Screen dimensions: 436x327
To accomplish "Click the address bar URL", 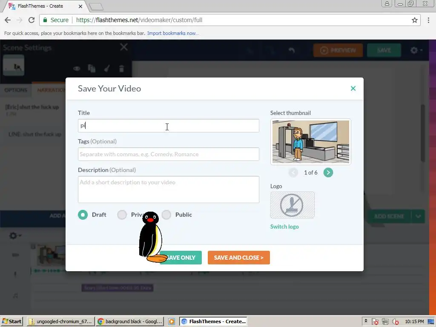I will click(139, 20).
